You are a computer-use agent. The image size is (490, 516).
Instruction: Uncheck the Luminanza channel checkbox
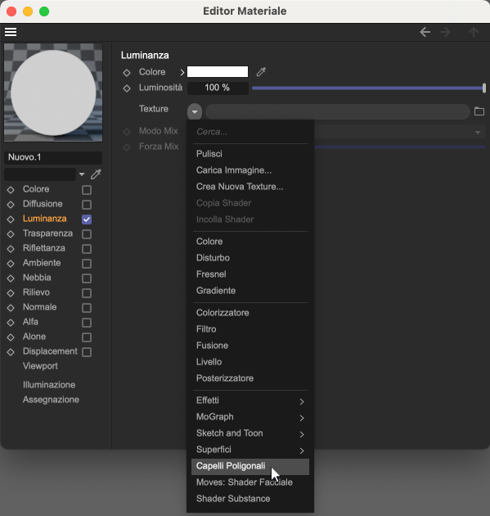pos(87,220)
